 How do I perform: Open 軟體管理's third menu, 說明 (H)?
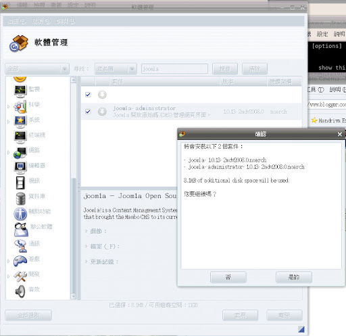[x=66, y=21]
